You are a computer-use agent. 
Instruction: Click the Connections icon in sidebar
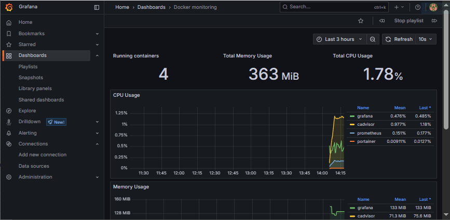[x=9, y=144]
